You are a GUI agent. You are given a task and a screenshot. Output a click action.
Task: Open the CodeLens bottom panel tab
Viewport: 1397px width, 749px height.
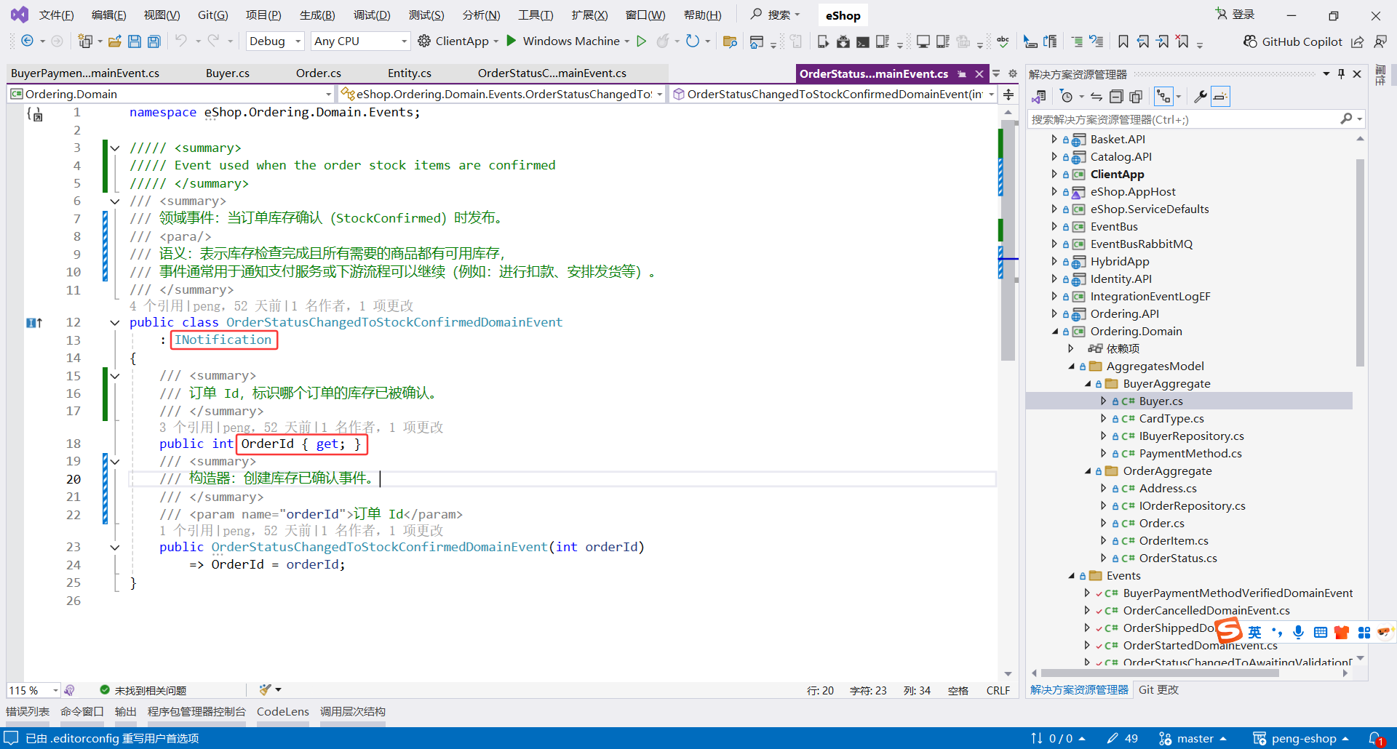[283, 712]
